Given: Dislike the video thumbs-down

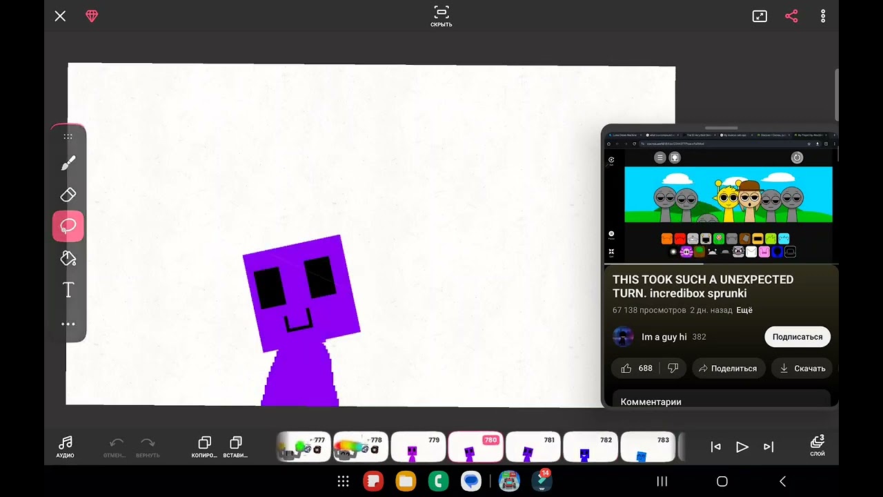Looking at the screenshot, I should (673, 369).
